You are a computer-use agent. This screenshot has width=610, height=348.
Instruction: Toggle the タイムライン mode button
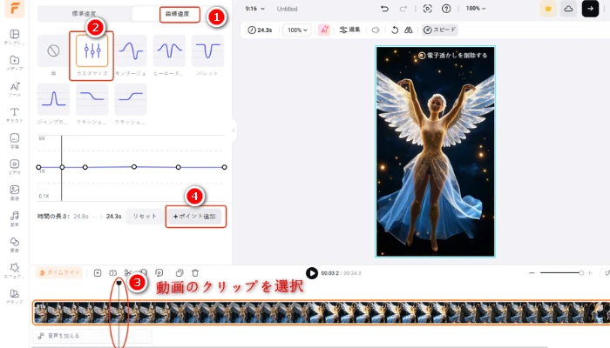(59, 273)
